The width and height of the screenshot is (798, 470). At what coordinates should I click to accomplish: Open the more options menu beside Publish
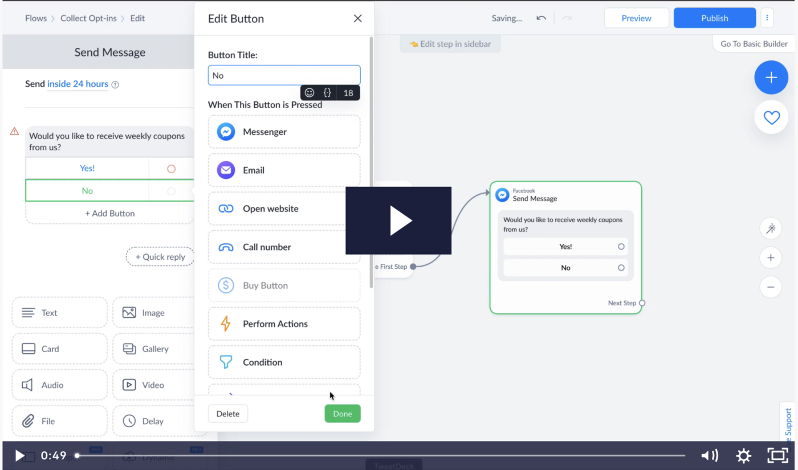[767, 18]
